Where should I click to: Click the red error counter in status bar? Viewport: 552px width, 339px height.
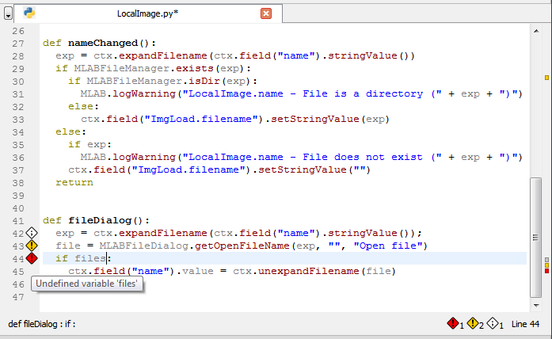coord(455,323)
